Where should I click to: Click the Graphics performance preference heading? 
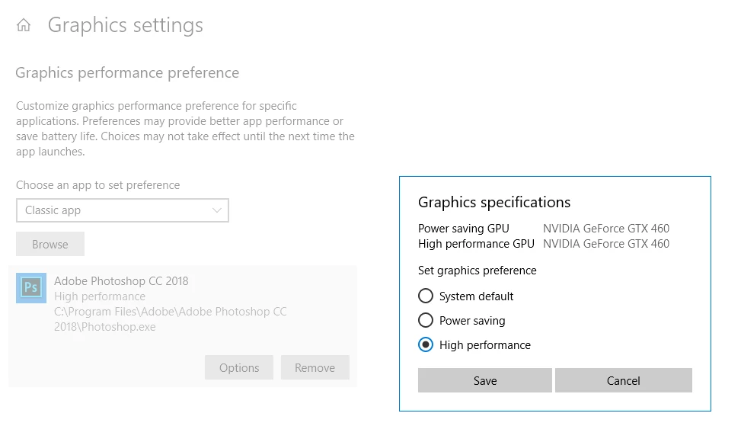[127, 73]
